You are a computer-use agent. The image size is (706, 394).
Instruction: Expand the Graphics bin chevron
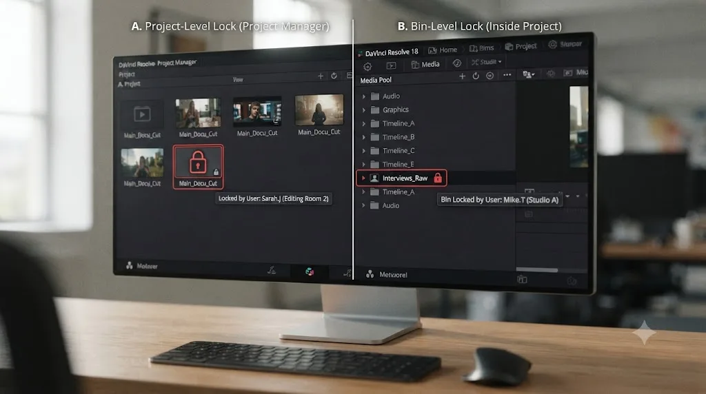pyautogui.click(x=364, y=110)
